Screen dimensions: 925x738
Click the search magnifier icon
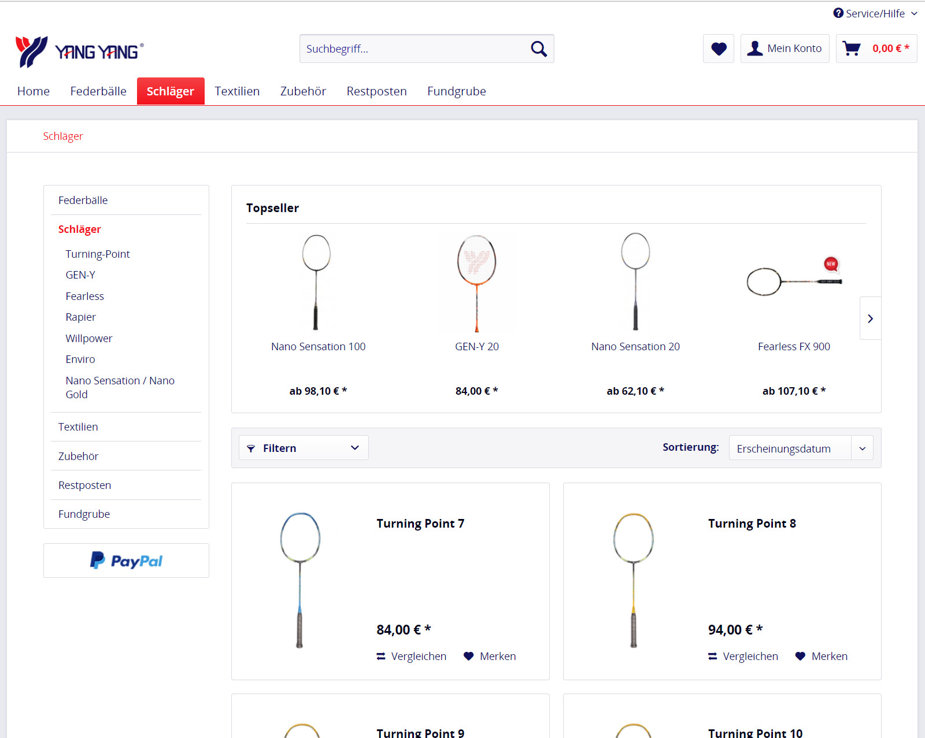tap(538, 49)
